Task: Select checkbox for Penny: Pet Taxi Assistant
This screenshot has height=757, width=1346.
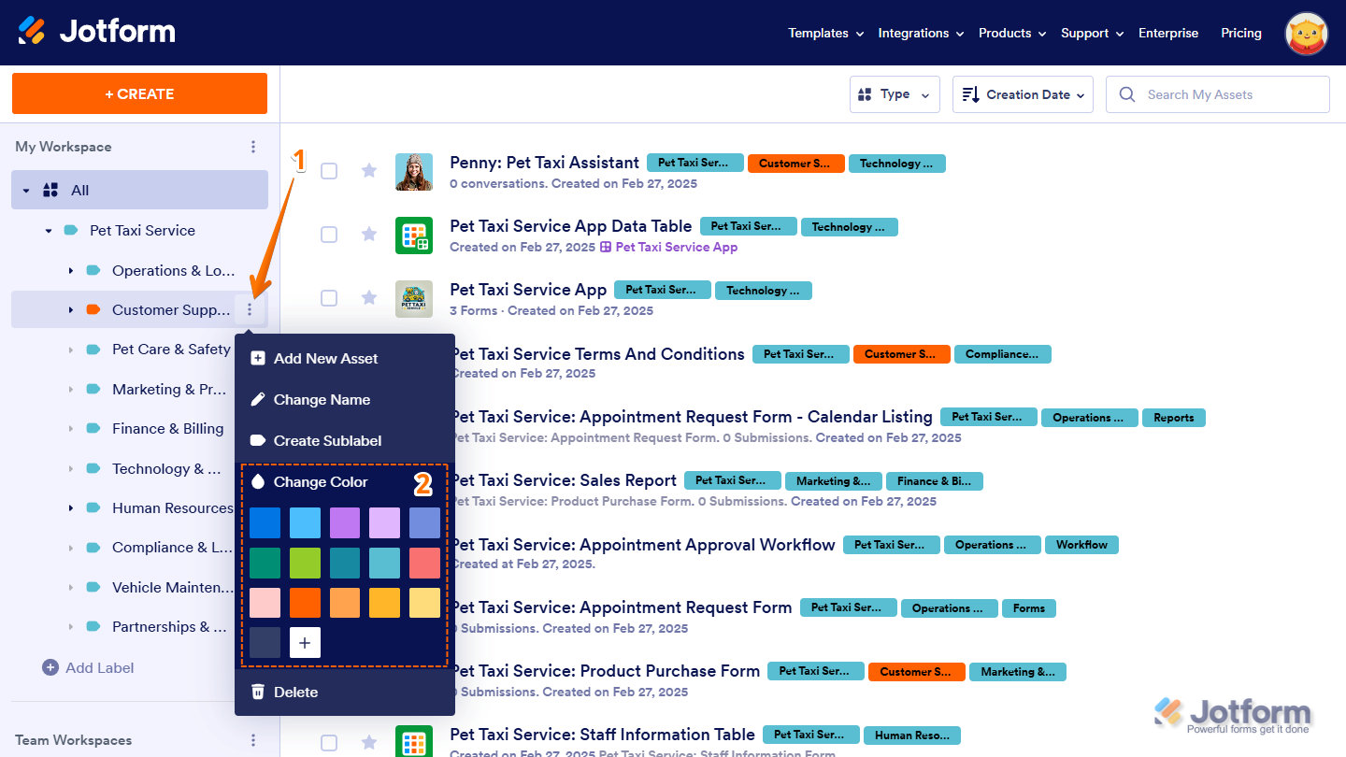Action: 329,171
